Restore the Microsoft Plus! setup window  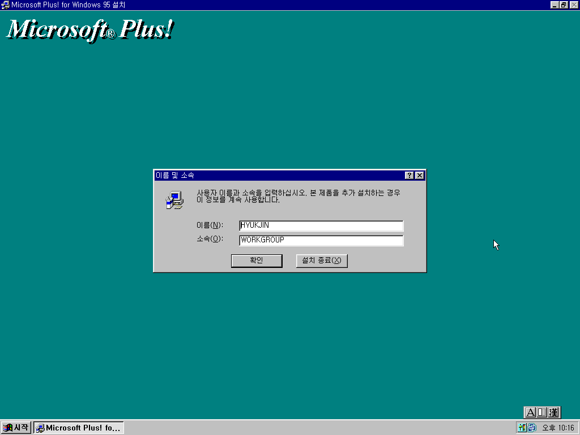coord(564,5)
